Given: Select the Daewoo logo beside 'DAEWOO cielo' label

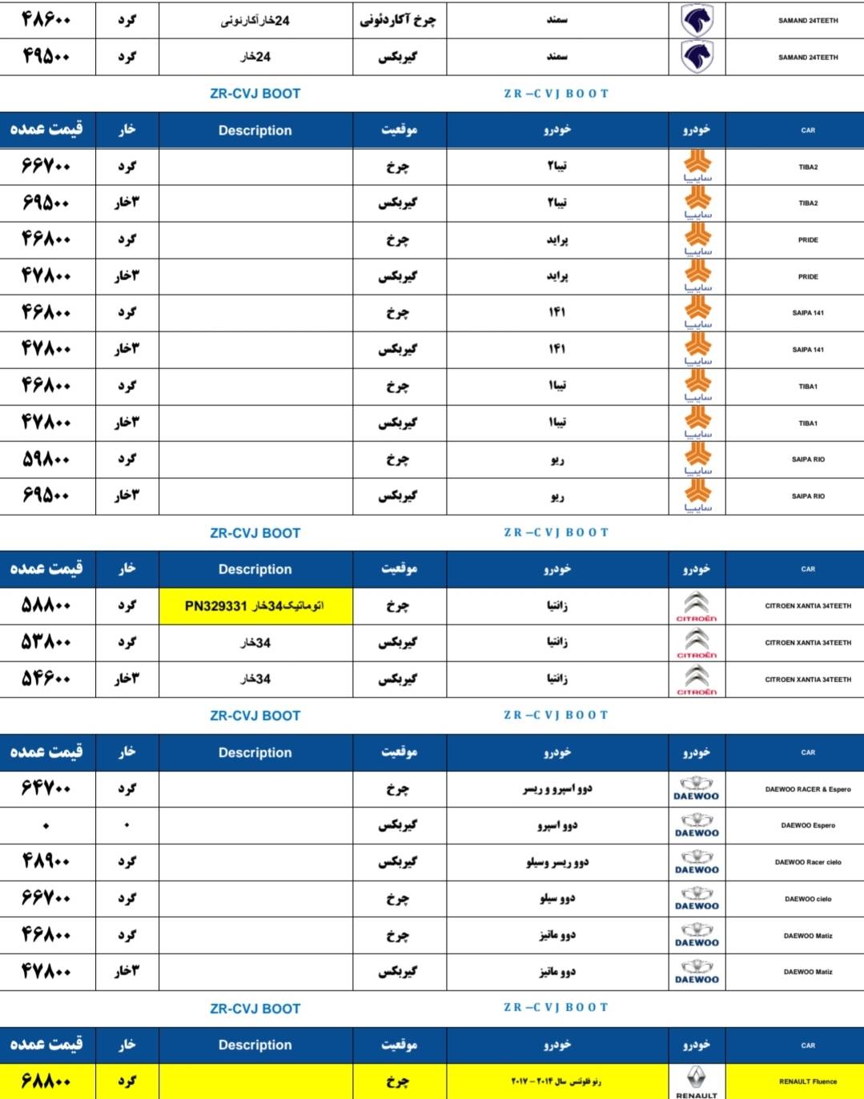Looking at the screenshot, I should [x=697, y=898].
